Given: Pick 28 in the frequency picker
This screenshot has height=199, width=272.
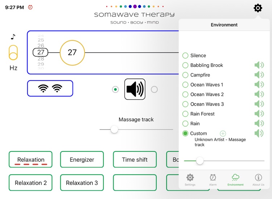Looking at the screenshot, I should pyautogui.click(x=41, y=59).
